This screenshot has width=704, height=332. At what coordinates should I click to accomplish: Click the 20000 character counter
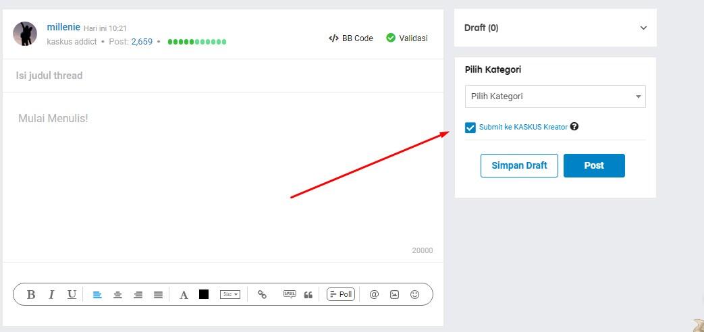click(423, 251)
